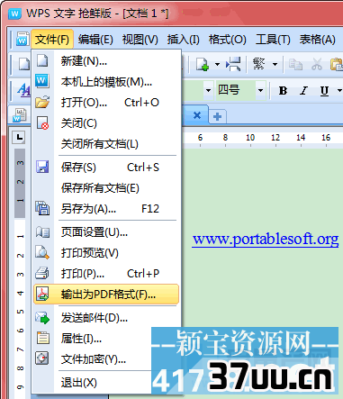Choose 打印(P)... menu entry
Screen dimensions: 343x399
tap(106, 274)
